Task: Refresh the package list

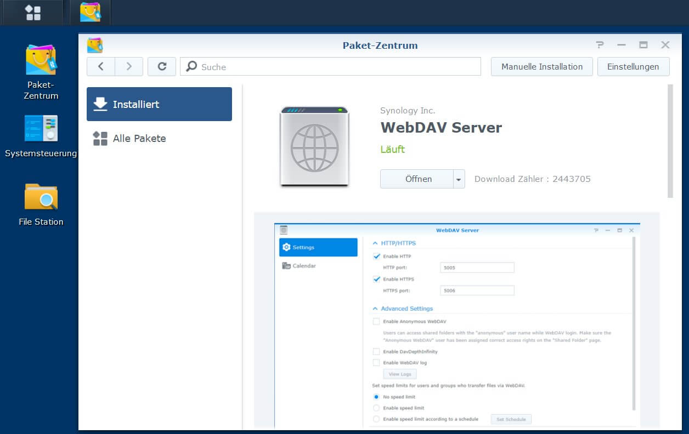Action: coord(162,66)
